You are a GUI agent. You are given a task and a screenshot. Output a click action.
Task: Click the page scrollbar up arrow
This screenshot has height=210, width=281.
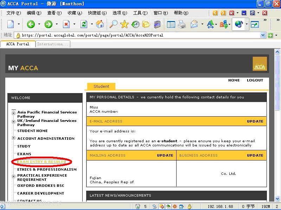pyautogui.click(x=277, y=52)
